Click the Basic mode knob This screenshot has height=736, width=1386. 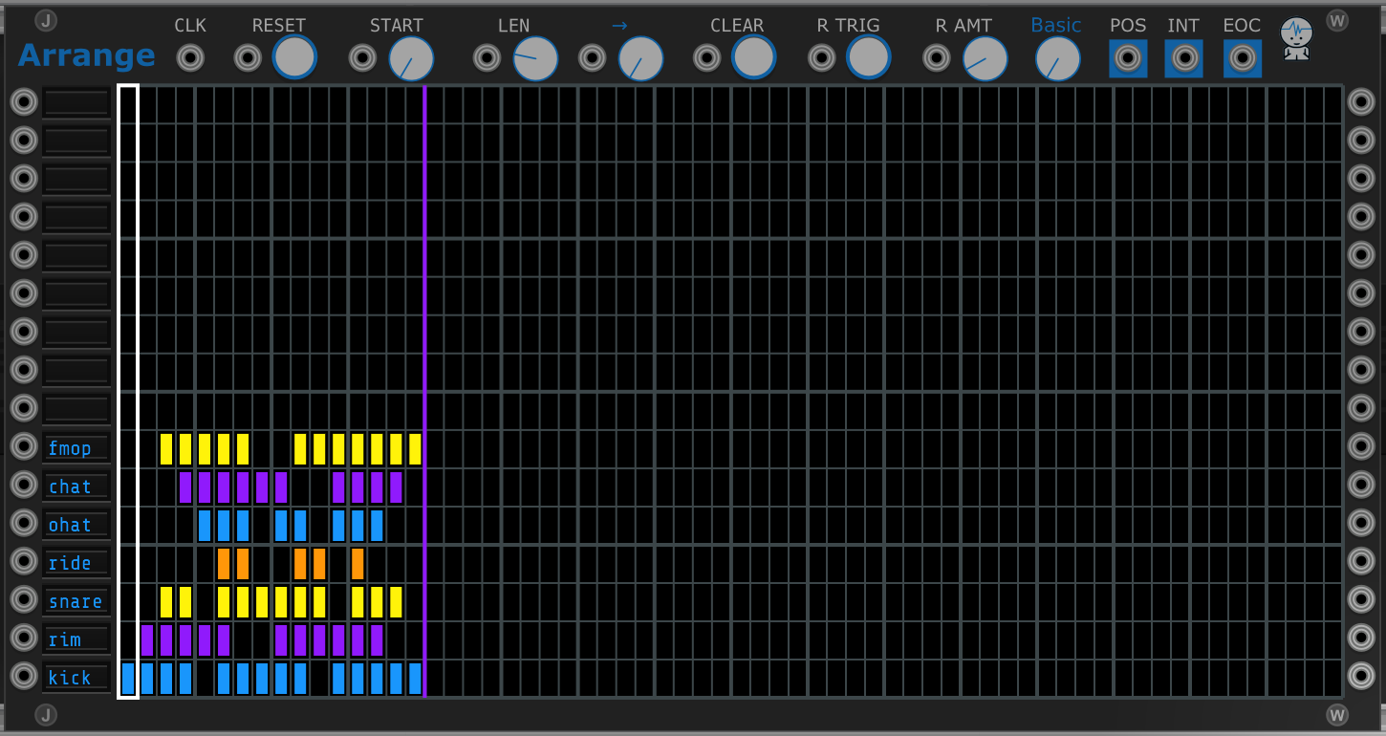(1058, 59)
